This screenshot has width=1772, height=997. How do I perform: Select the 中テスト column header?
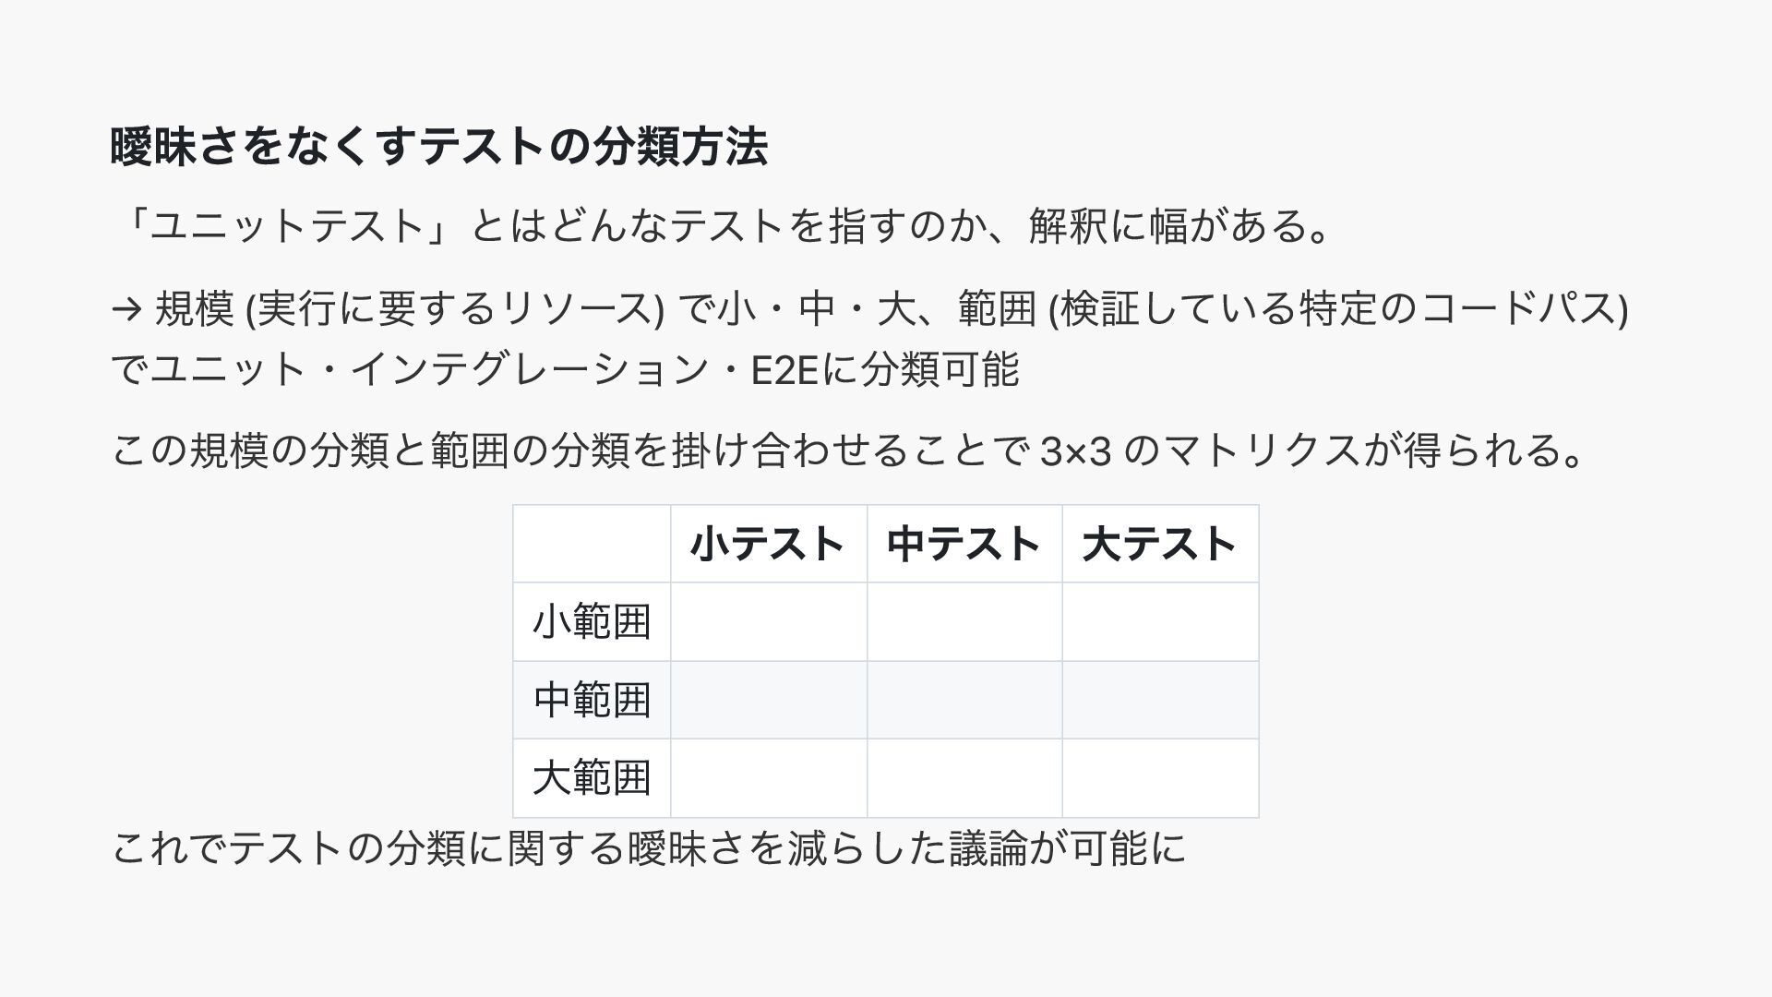tap(964, 544)
